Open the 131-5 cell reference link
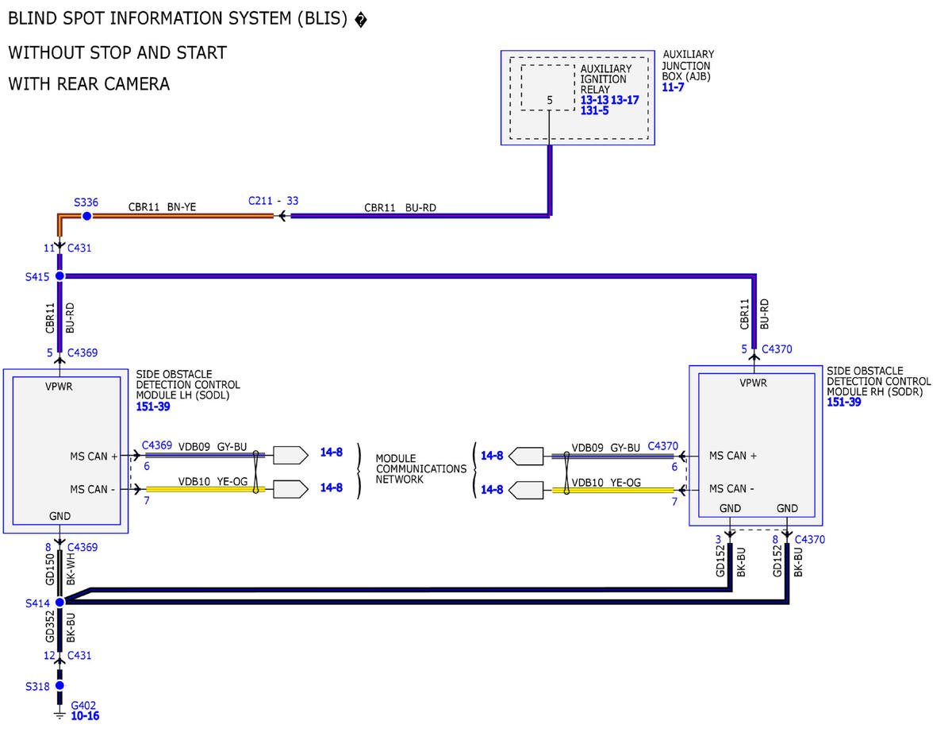952x736 pixels. coord(594,111)
